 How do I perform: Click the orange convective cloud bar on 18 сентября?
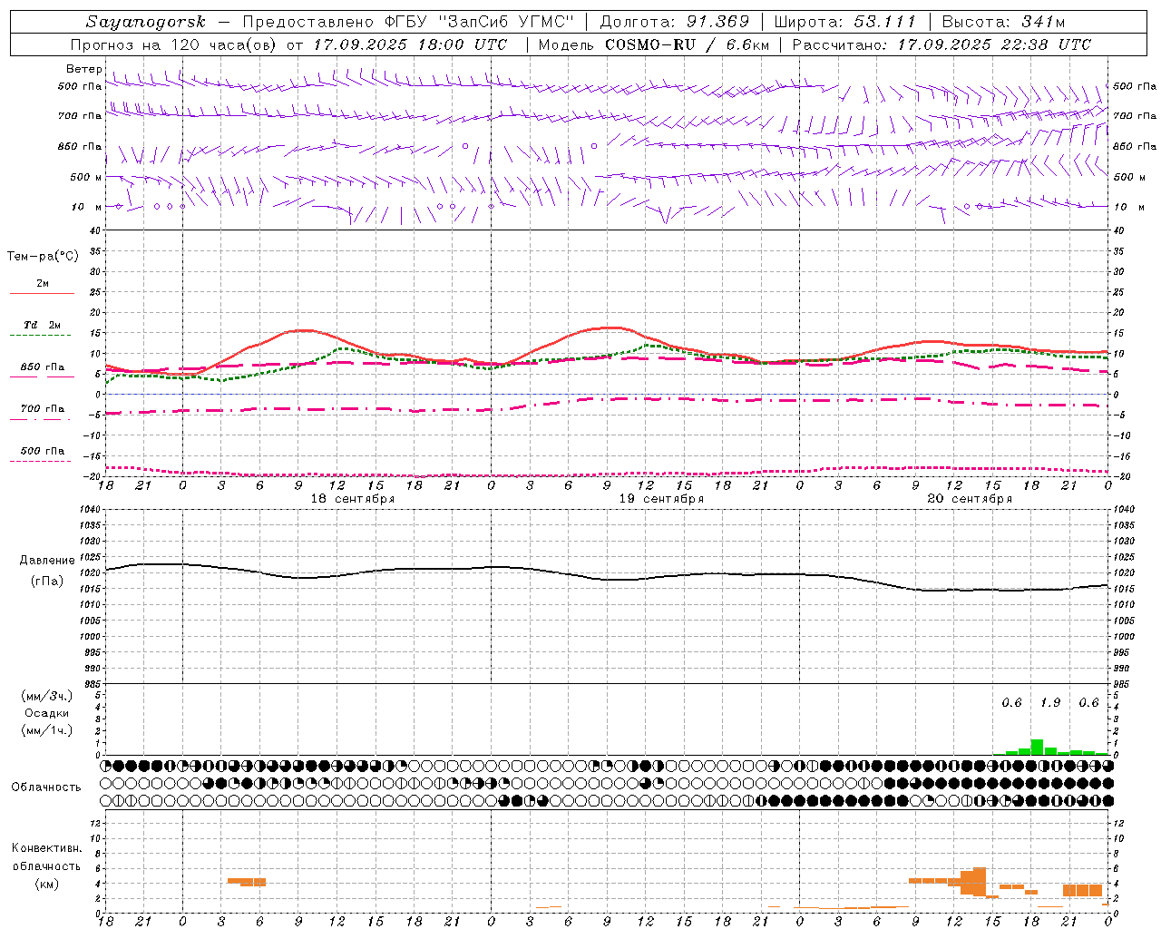point(247,882)
